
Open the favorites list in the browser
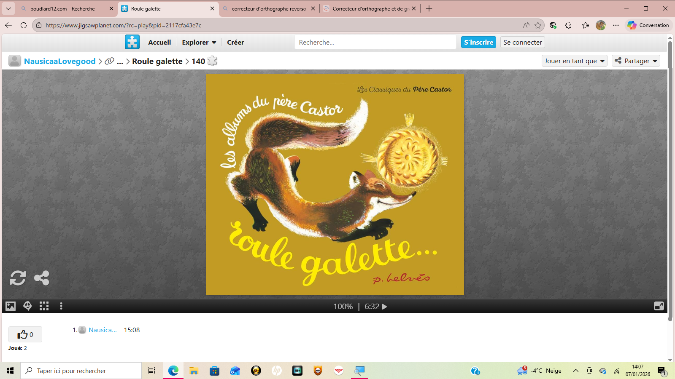click(586, 25)
